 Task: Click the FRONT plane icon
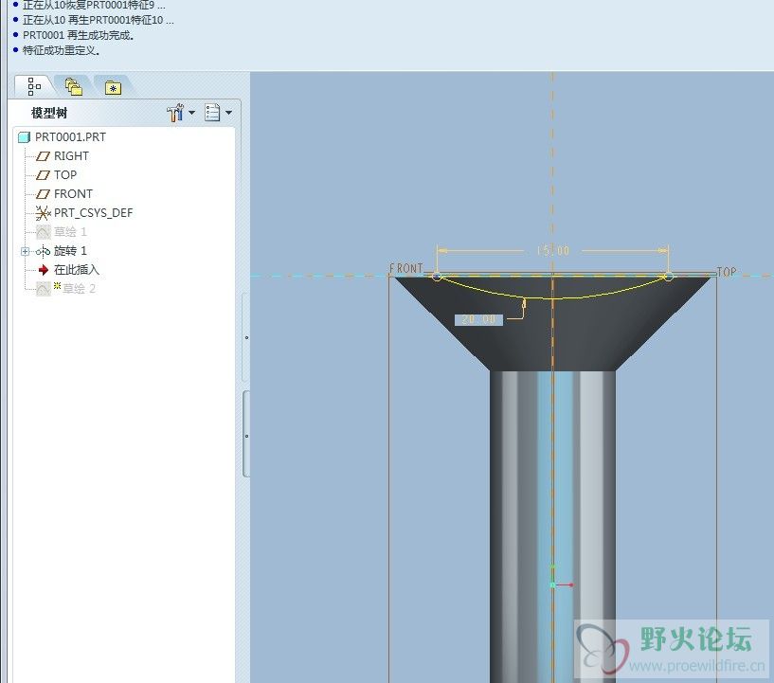[x=43, y=193]
